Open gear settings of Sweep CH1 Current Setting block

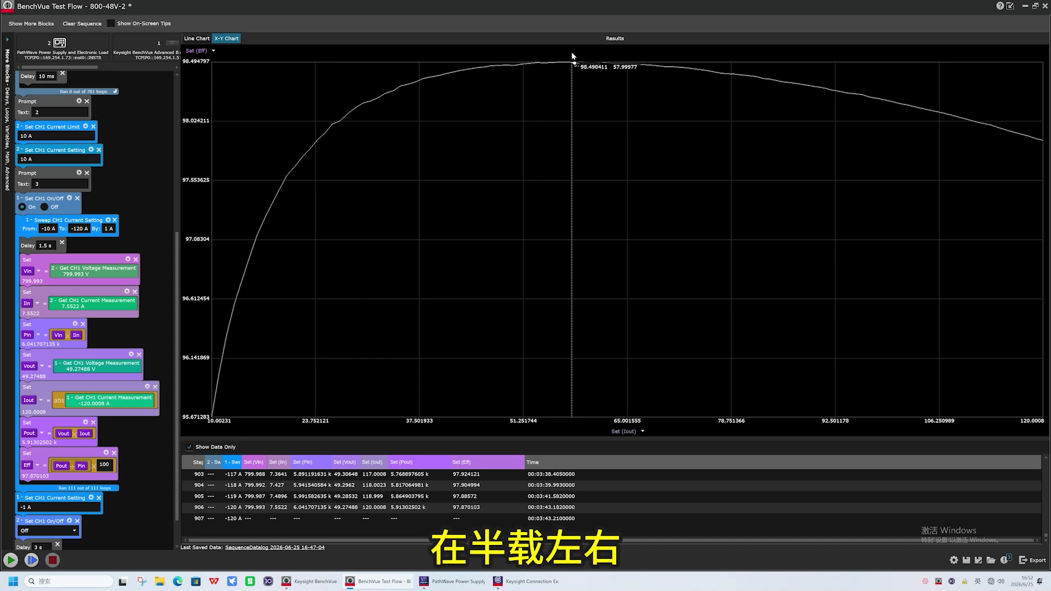[108, 220]
